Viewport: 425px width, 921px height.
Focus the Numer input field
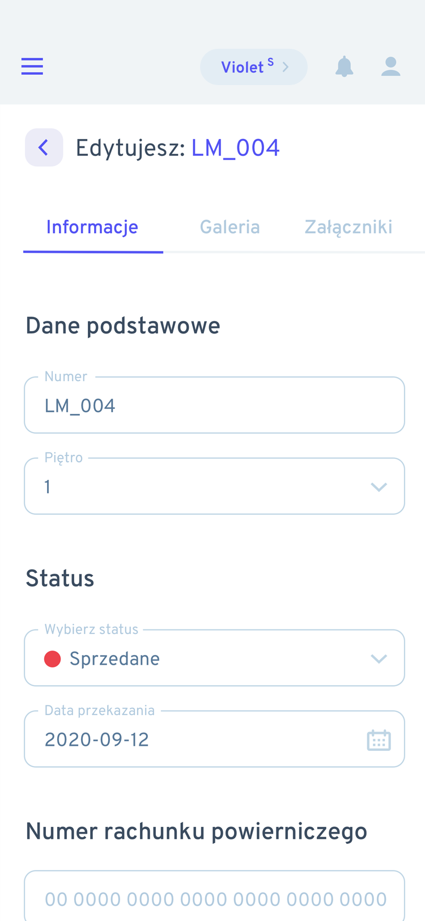(214, 405)
